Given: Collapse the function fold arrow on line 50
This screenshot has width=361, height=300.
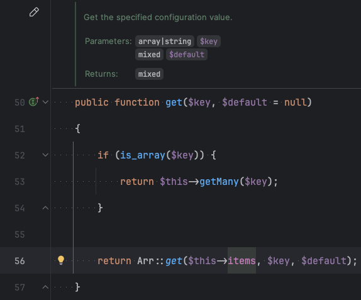Looking at the screenshot, I should [x=45, y=102].
